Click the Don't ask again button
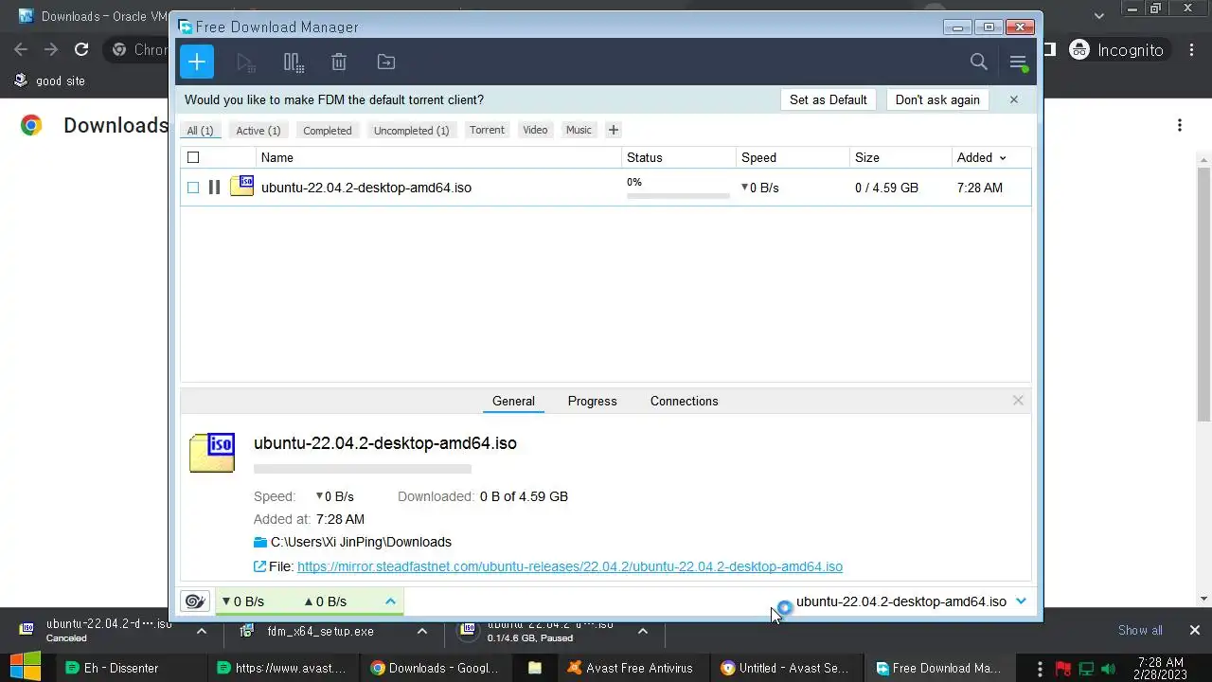 [937, 99]
